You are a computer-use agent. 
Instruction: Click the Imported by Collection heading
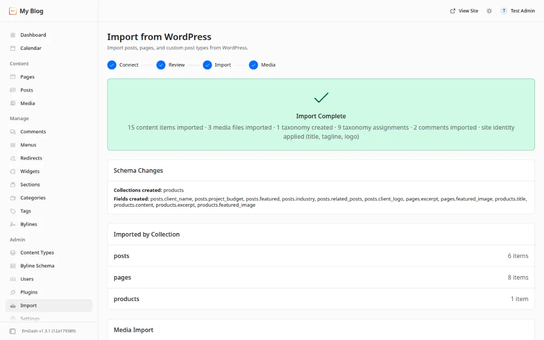pos(147,234)
